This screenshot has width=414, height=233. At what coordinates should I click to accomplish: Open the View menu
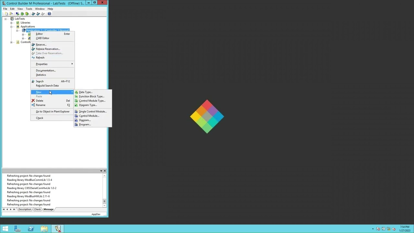(20, 9)
